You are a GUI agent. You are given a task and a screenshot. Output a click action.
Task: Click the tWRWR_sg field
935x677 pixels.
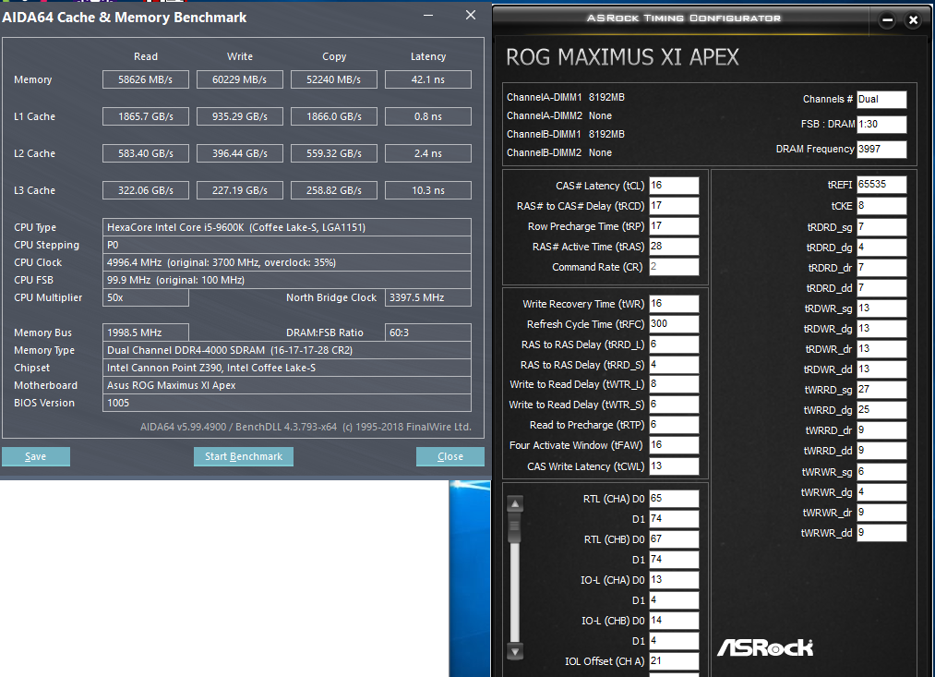881,472
